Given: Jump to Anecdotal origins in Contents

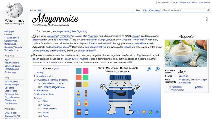Looking at the screenshot, I should click(x=45, y=76).
